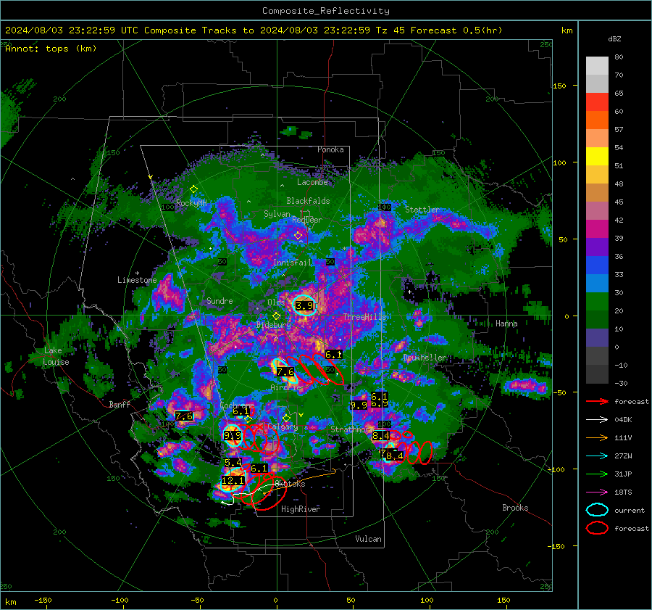Screen dimensions: 652x610
Task: Click the white 04DK track arrow legend
Action: click(x=597, y=420)
